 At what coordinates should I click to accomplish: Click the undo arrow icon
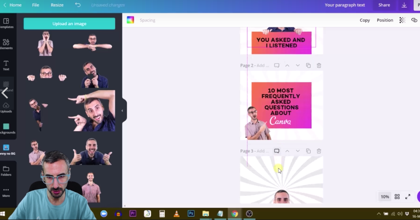tap(78, 5)
